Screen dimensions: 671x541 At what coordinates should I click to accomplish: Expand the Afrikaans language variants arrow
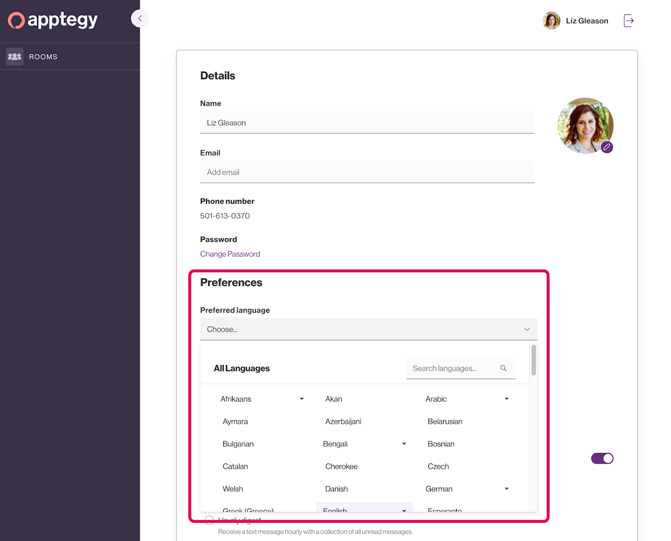[301, 399]
